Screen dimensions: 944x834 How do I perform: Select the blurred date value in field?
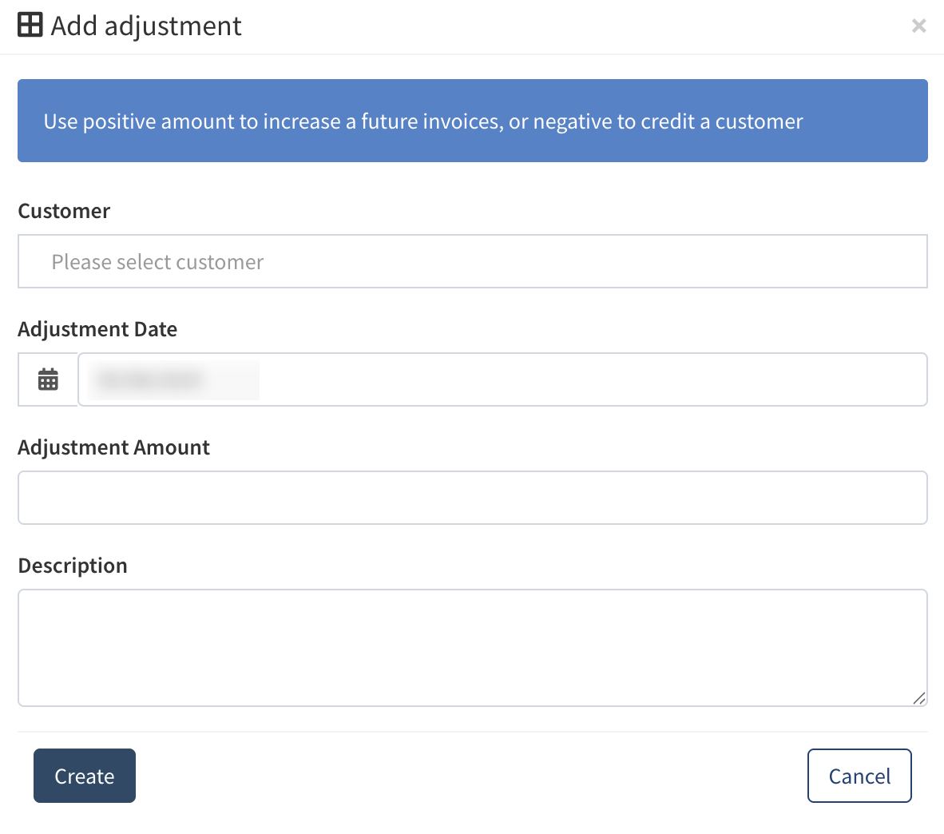coord(152,380)
